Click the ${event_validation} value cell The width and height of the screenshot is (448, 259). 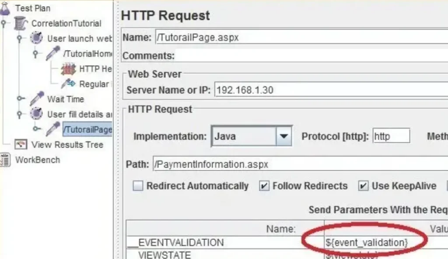tap(367, 242)
